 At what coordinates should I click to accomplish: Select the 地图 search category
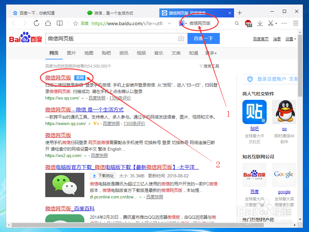coord(89,53)
